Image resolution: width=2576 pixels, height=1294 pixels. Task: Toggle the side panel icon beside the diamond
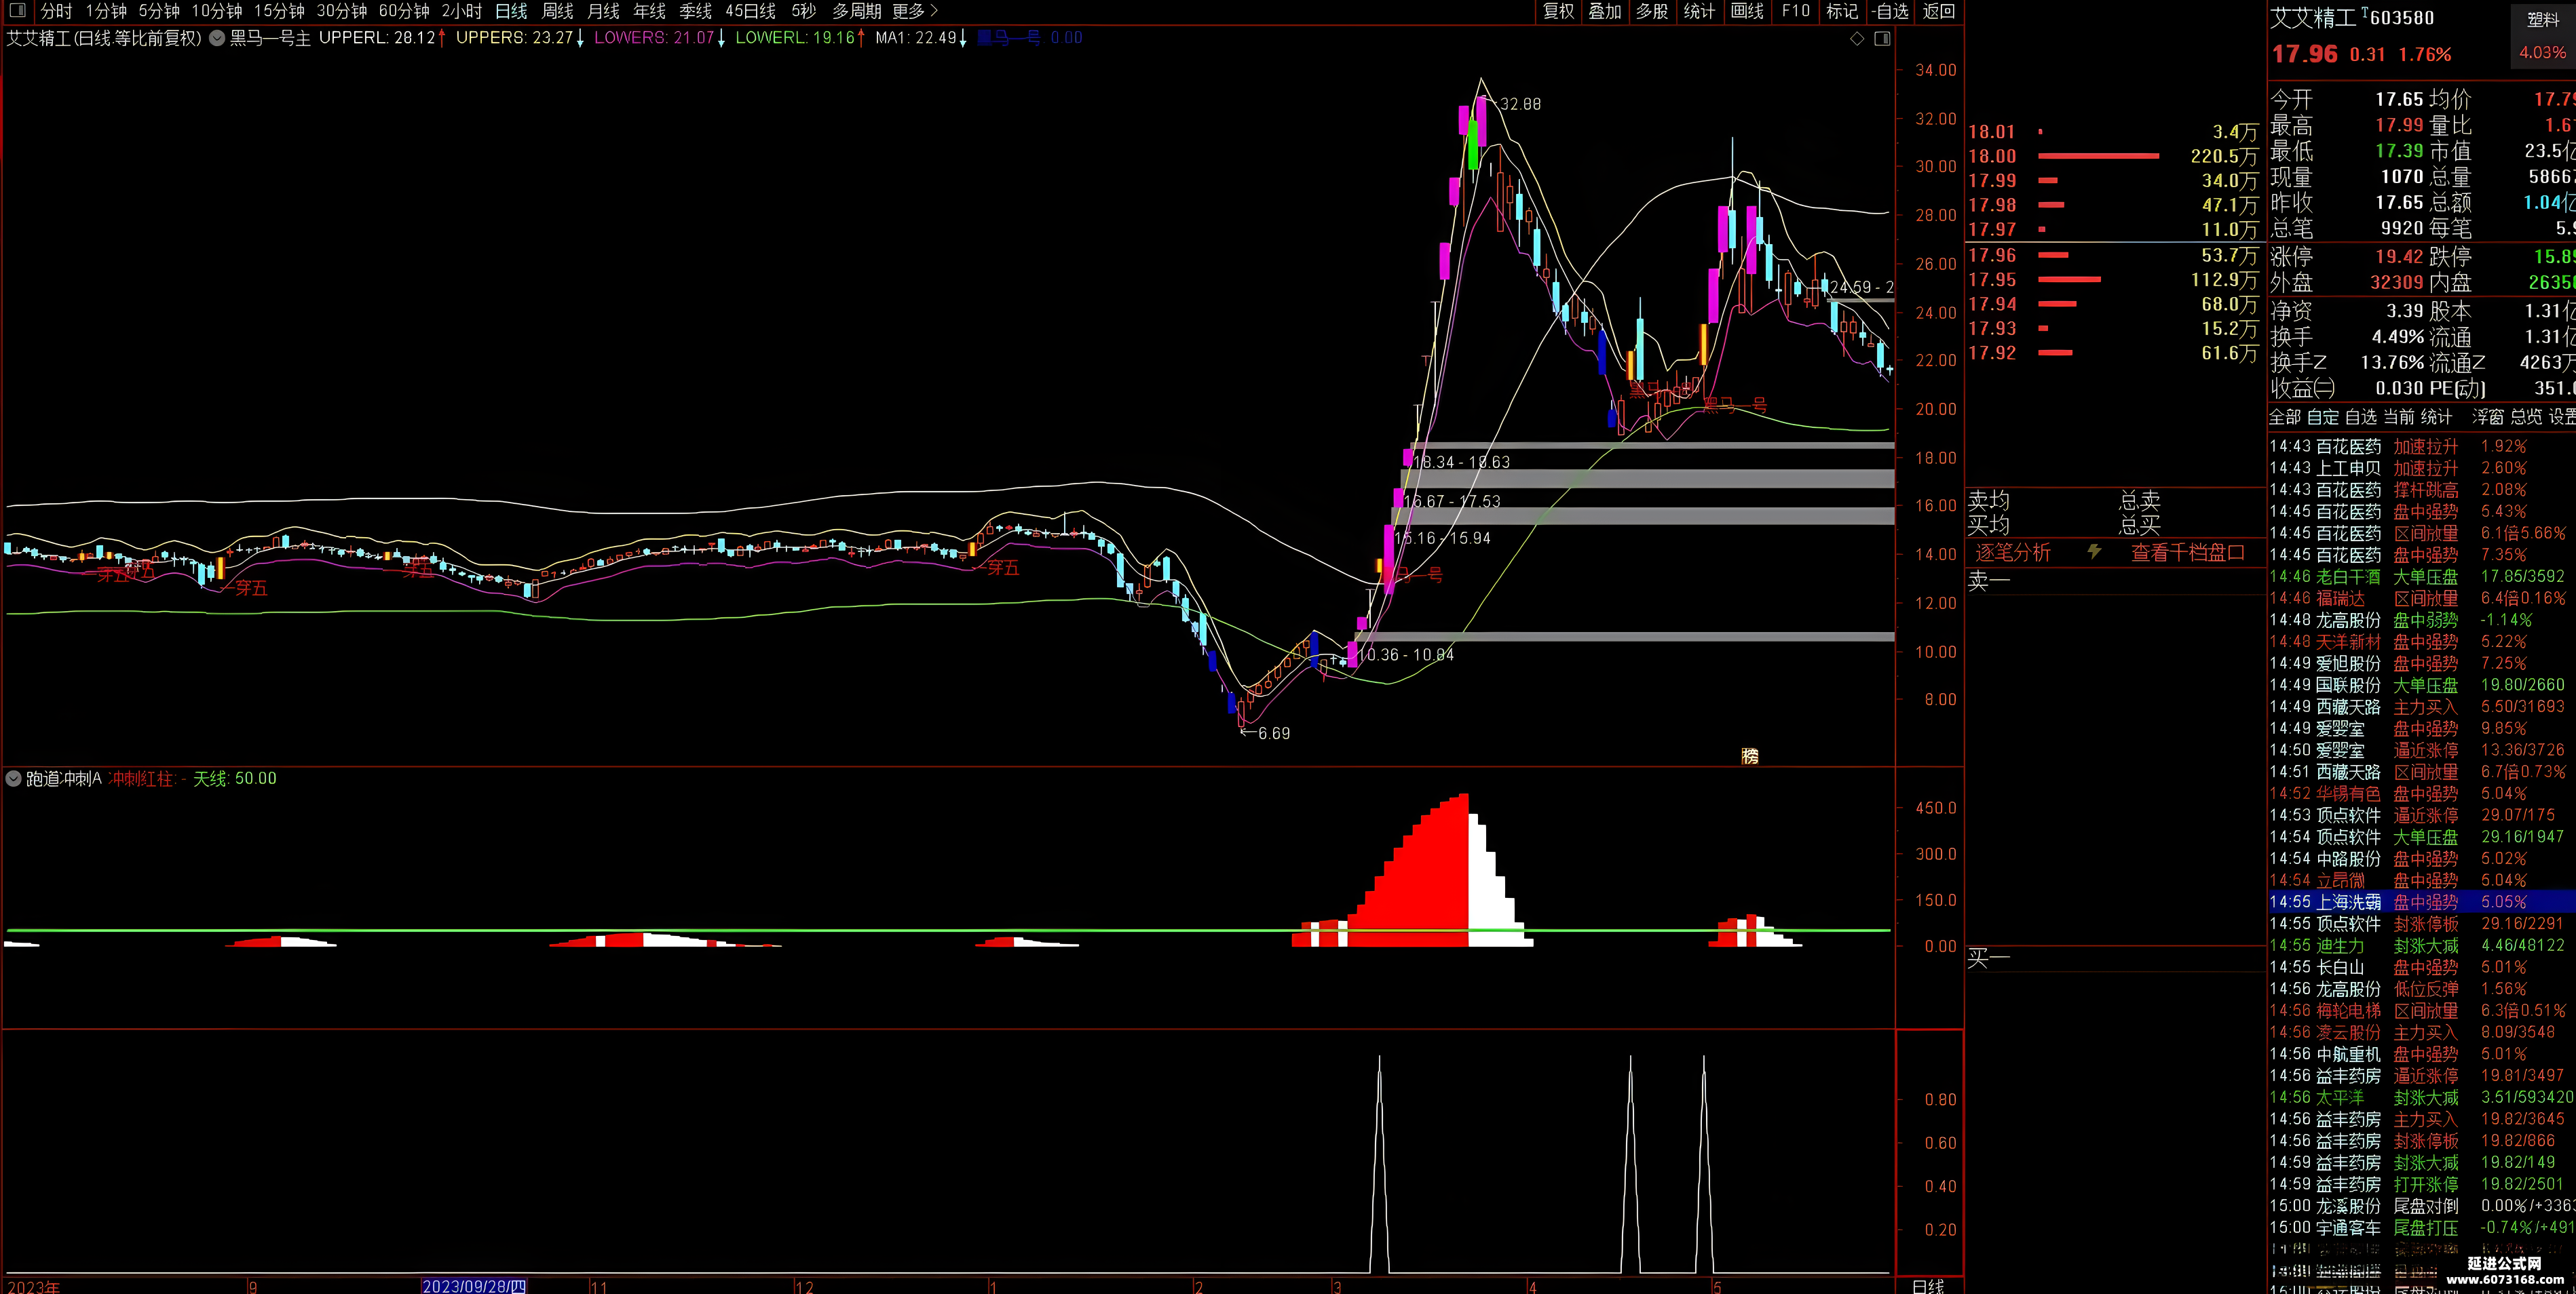click(x=1882, y=39)
